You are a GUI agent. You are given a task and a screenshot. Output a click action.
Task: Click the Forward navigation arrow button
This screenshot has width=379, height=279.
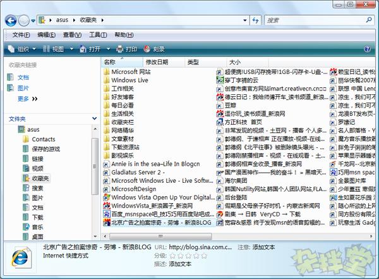tap(23, 21)
